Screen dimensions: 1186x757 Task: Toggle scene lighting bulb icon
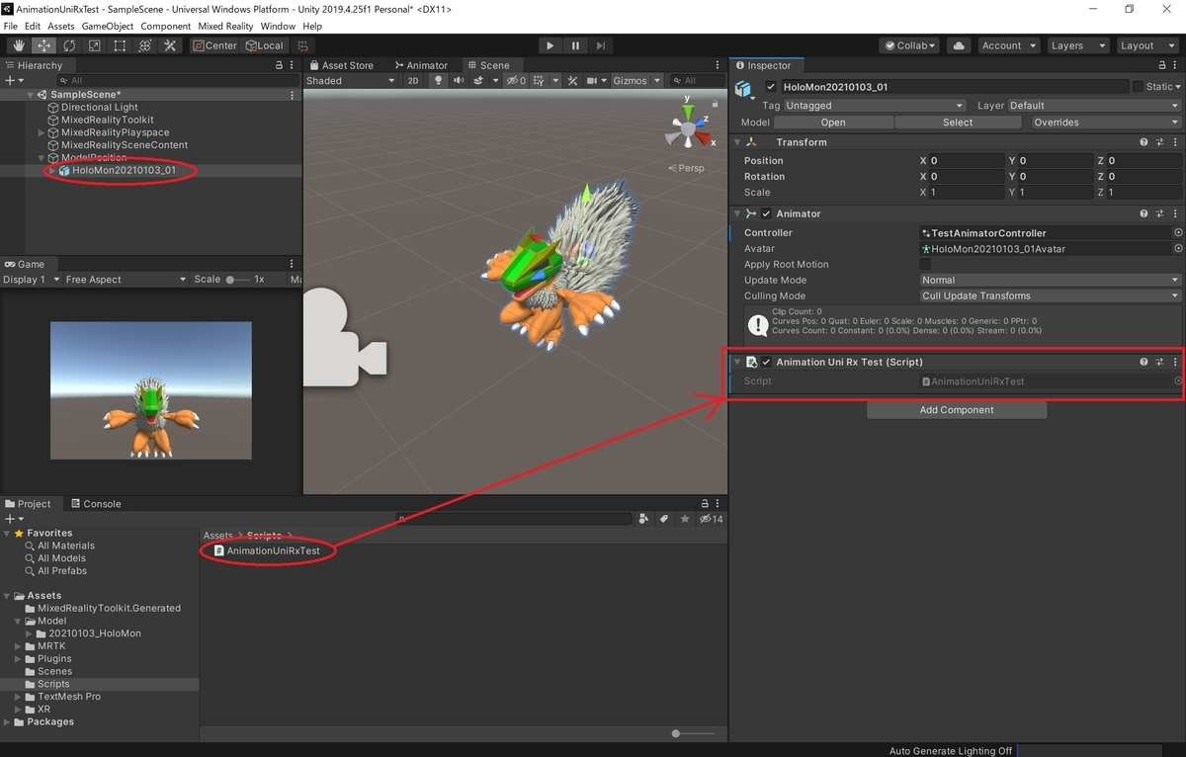click(x=439, y=81)
